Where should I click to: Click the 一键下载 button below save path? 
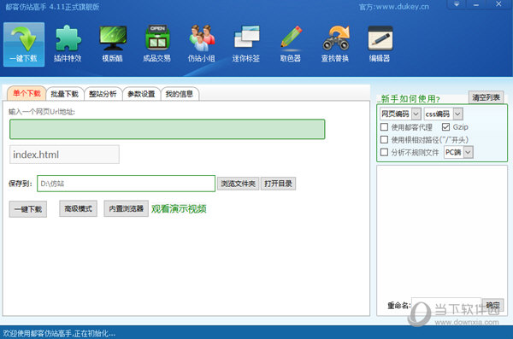(28, 209)
